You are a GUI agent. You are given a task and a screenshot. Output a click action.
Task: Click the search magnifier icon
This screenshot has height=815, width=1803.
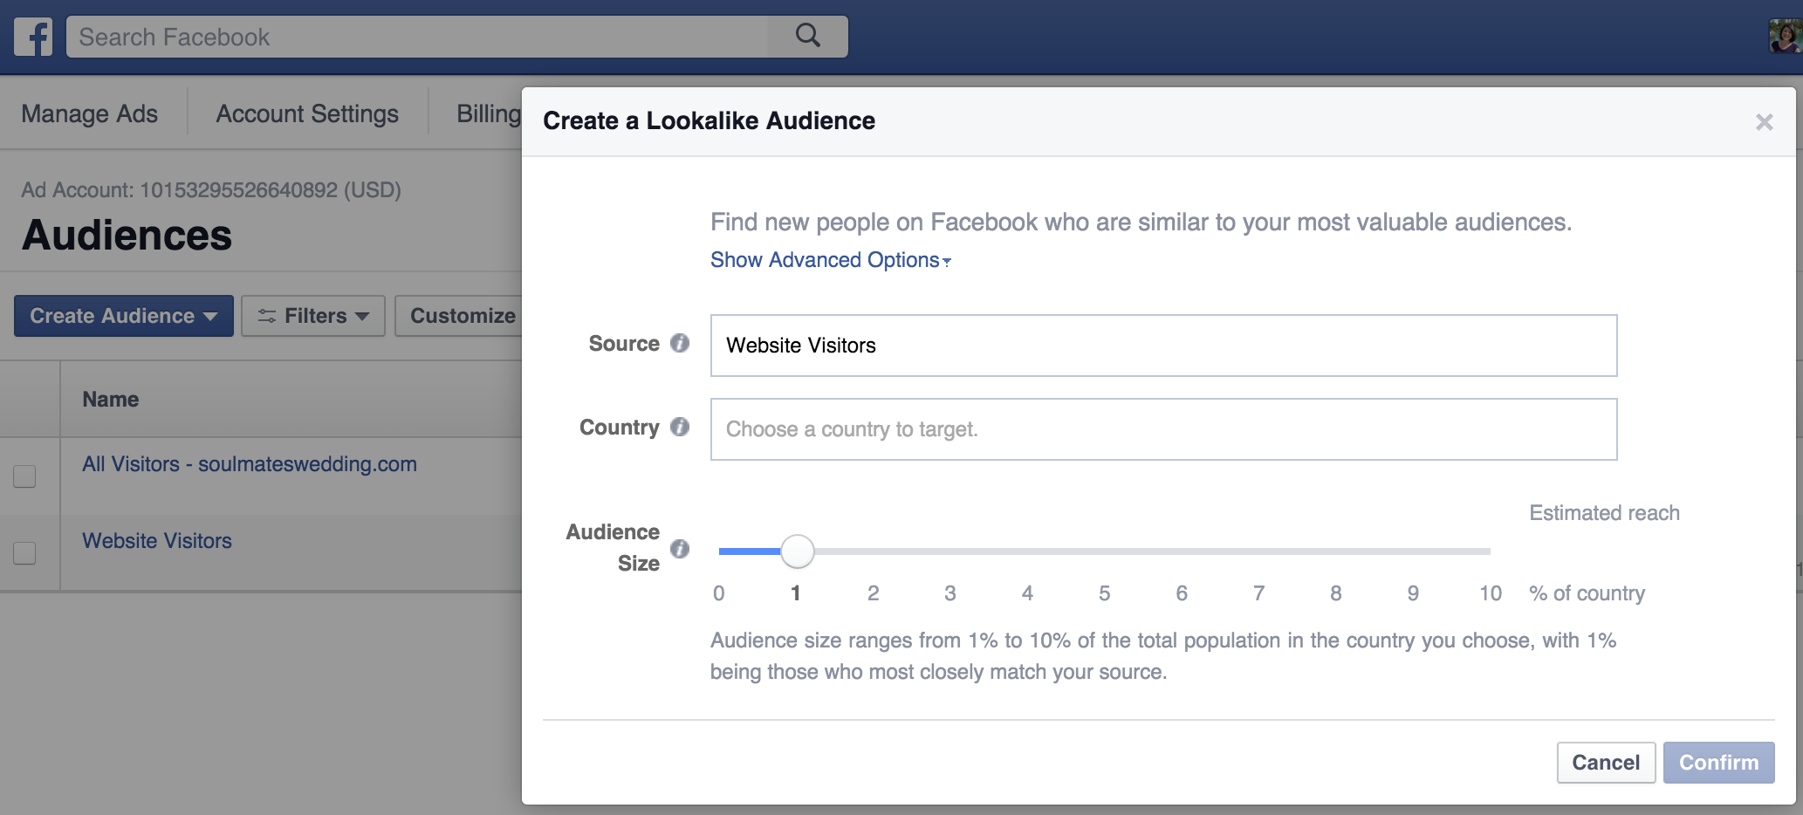(808, 36)
